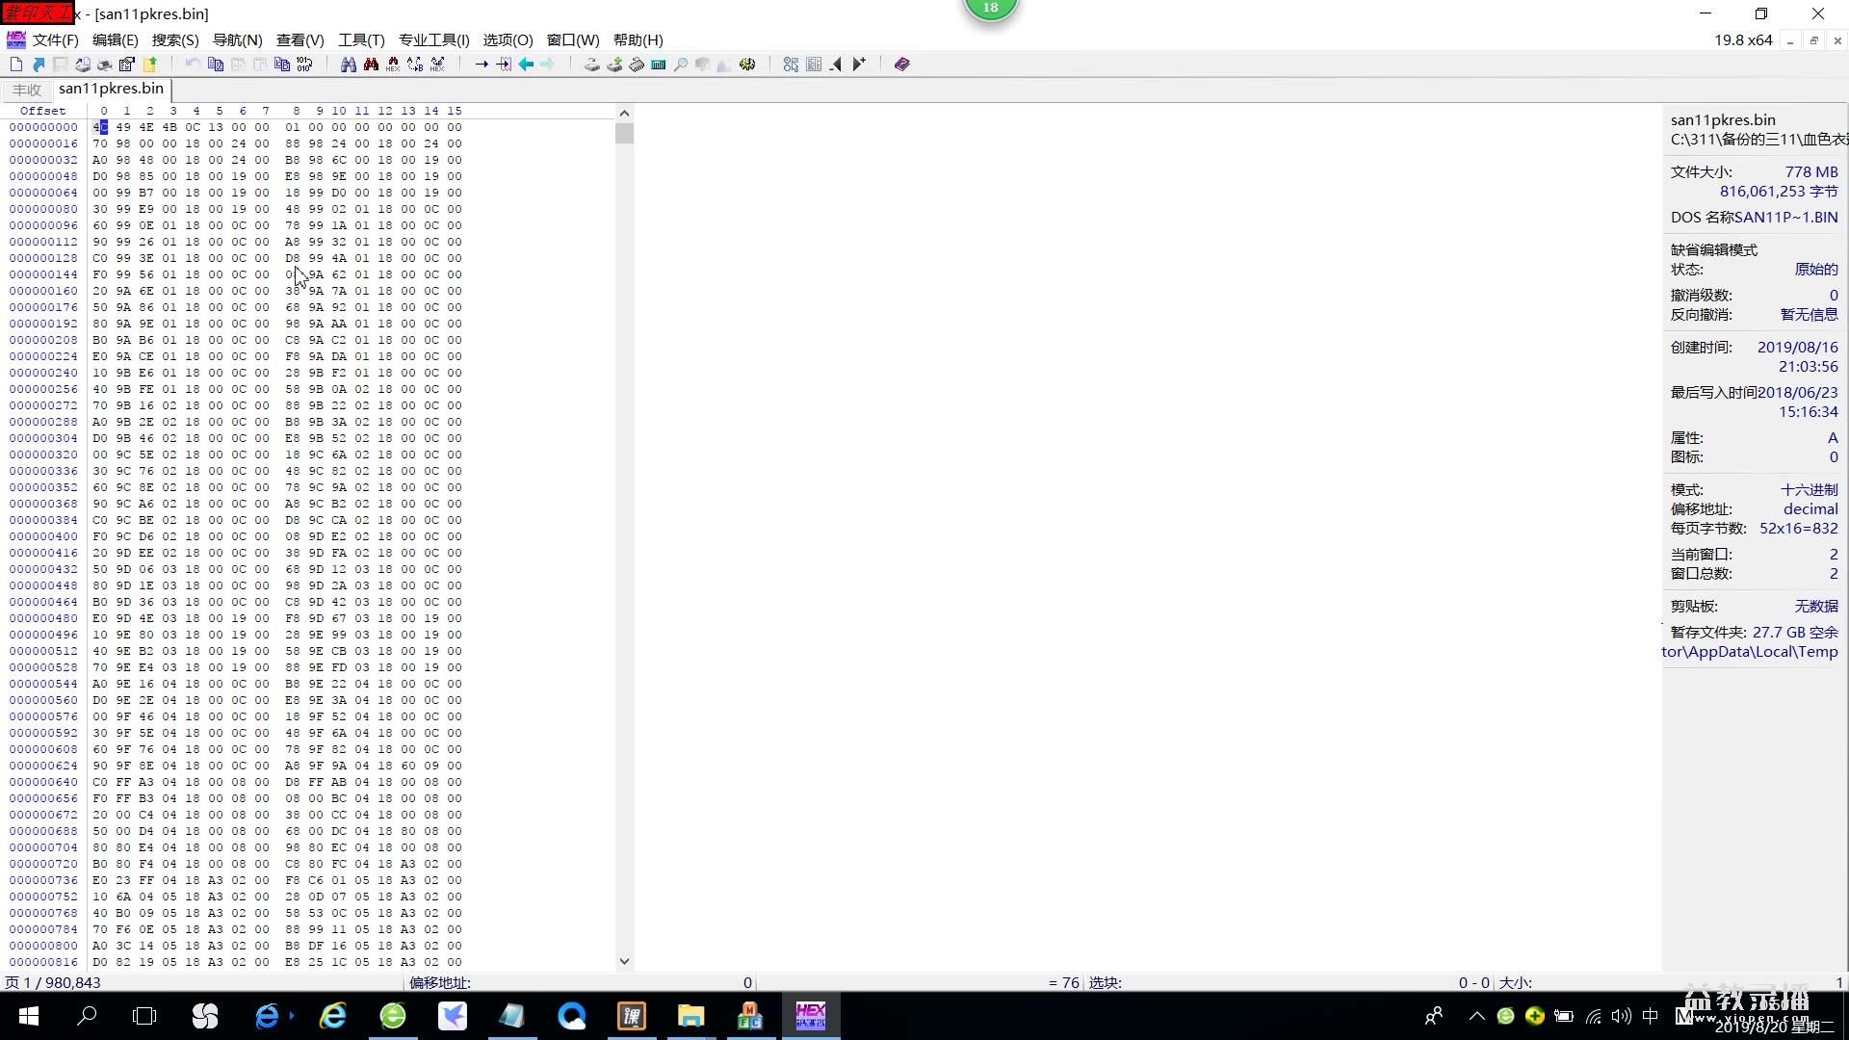
Task: Open Find Hex Values icon
Action: click(393, 65)
